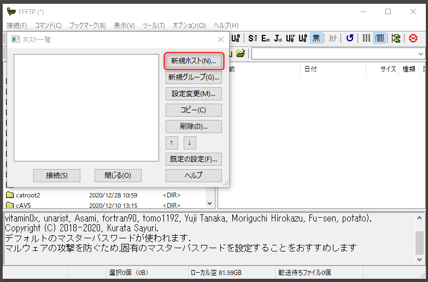
Task: Open the オプション(O) menu
Action: [x=189, y=26]
